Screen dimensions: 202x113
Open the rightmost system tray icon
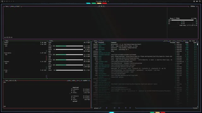(200, 1)
